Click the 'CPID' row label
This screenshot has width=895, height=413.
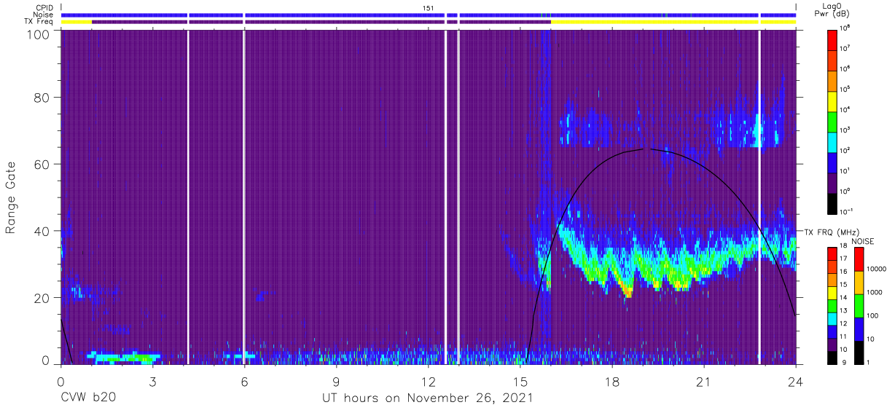pyautogui.click(x=45, y=8)
